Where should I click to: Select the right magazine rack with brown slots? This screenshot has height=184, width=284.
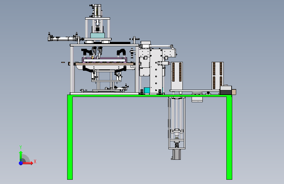tap(218, 76)
